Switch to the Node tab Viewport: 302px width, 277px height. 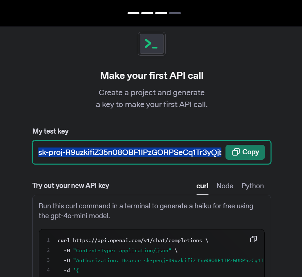[x=225, y=186]
